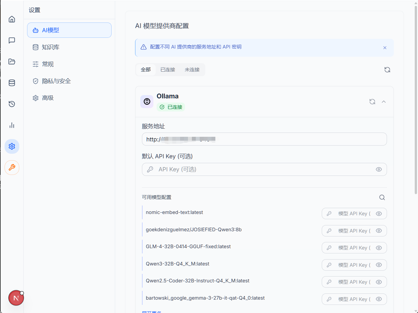Open the history clock icon in sidebar
The width and height of the screenshot is (418, 313).
12,104
